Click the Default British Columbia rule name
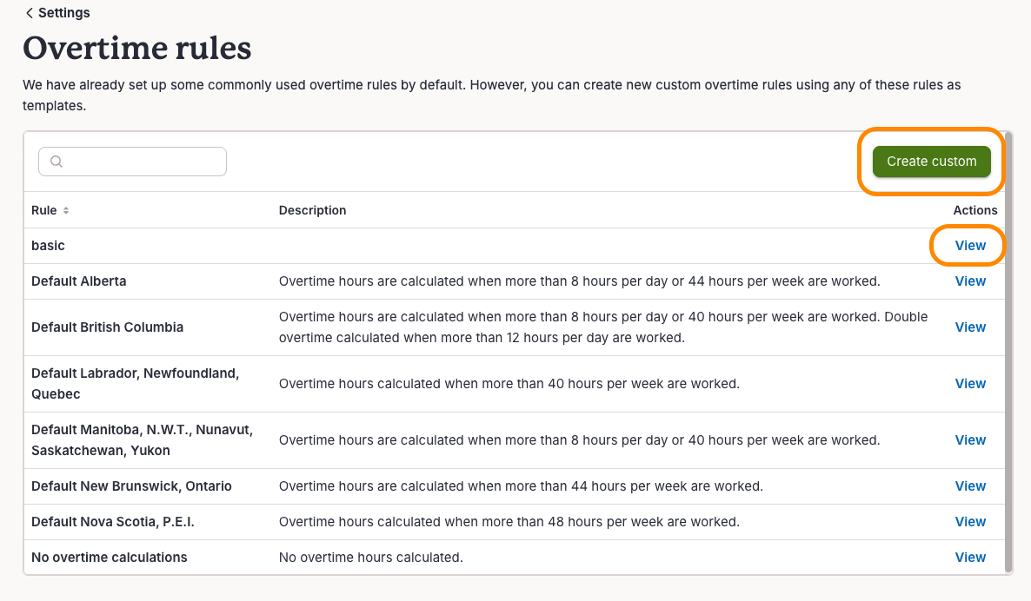The width and height of the screenshot is (1031, 601). coord(107,327)
